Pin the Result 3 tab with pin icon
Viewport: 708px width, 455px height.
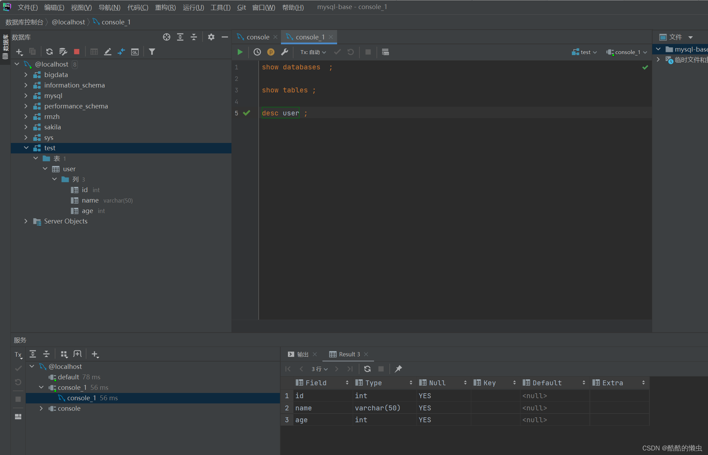pos(398,369)
